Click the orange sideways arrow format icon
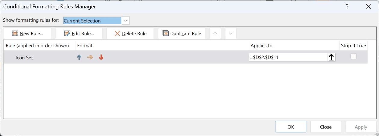The height and width of the screenshot is (136, 379). tap(90, 57)
